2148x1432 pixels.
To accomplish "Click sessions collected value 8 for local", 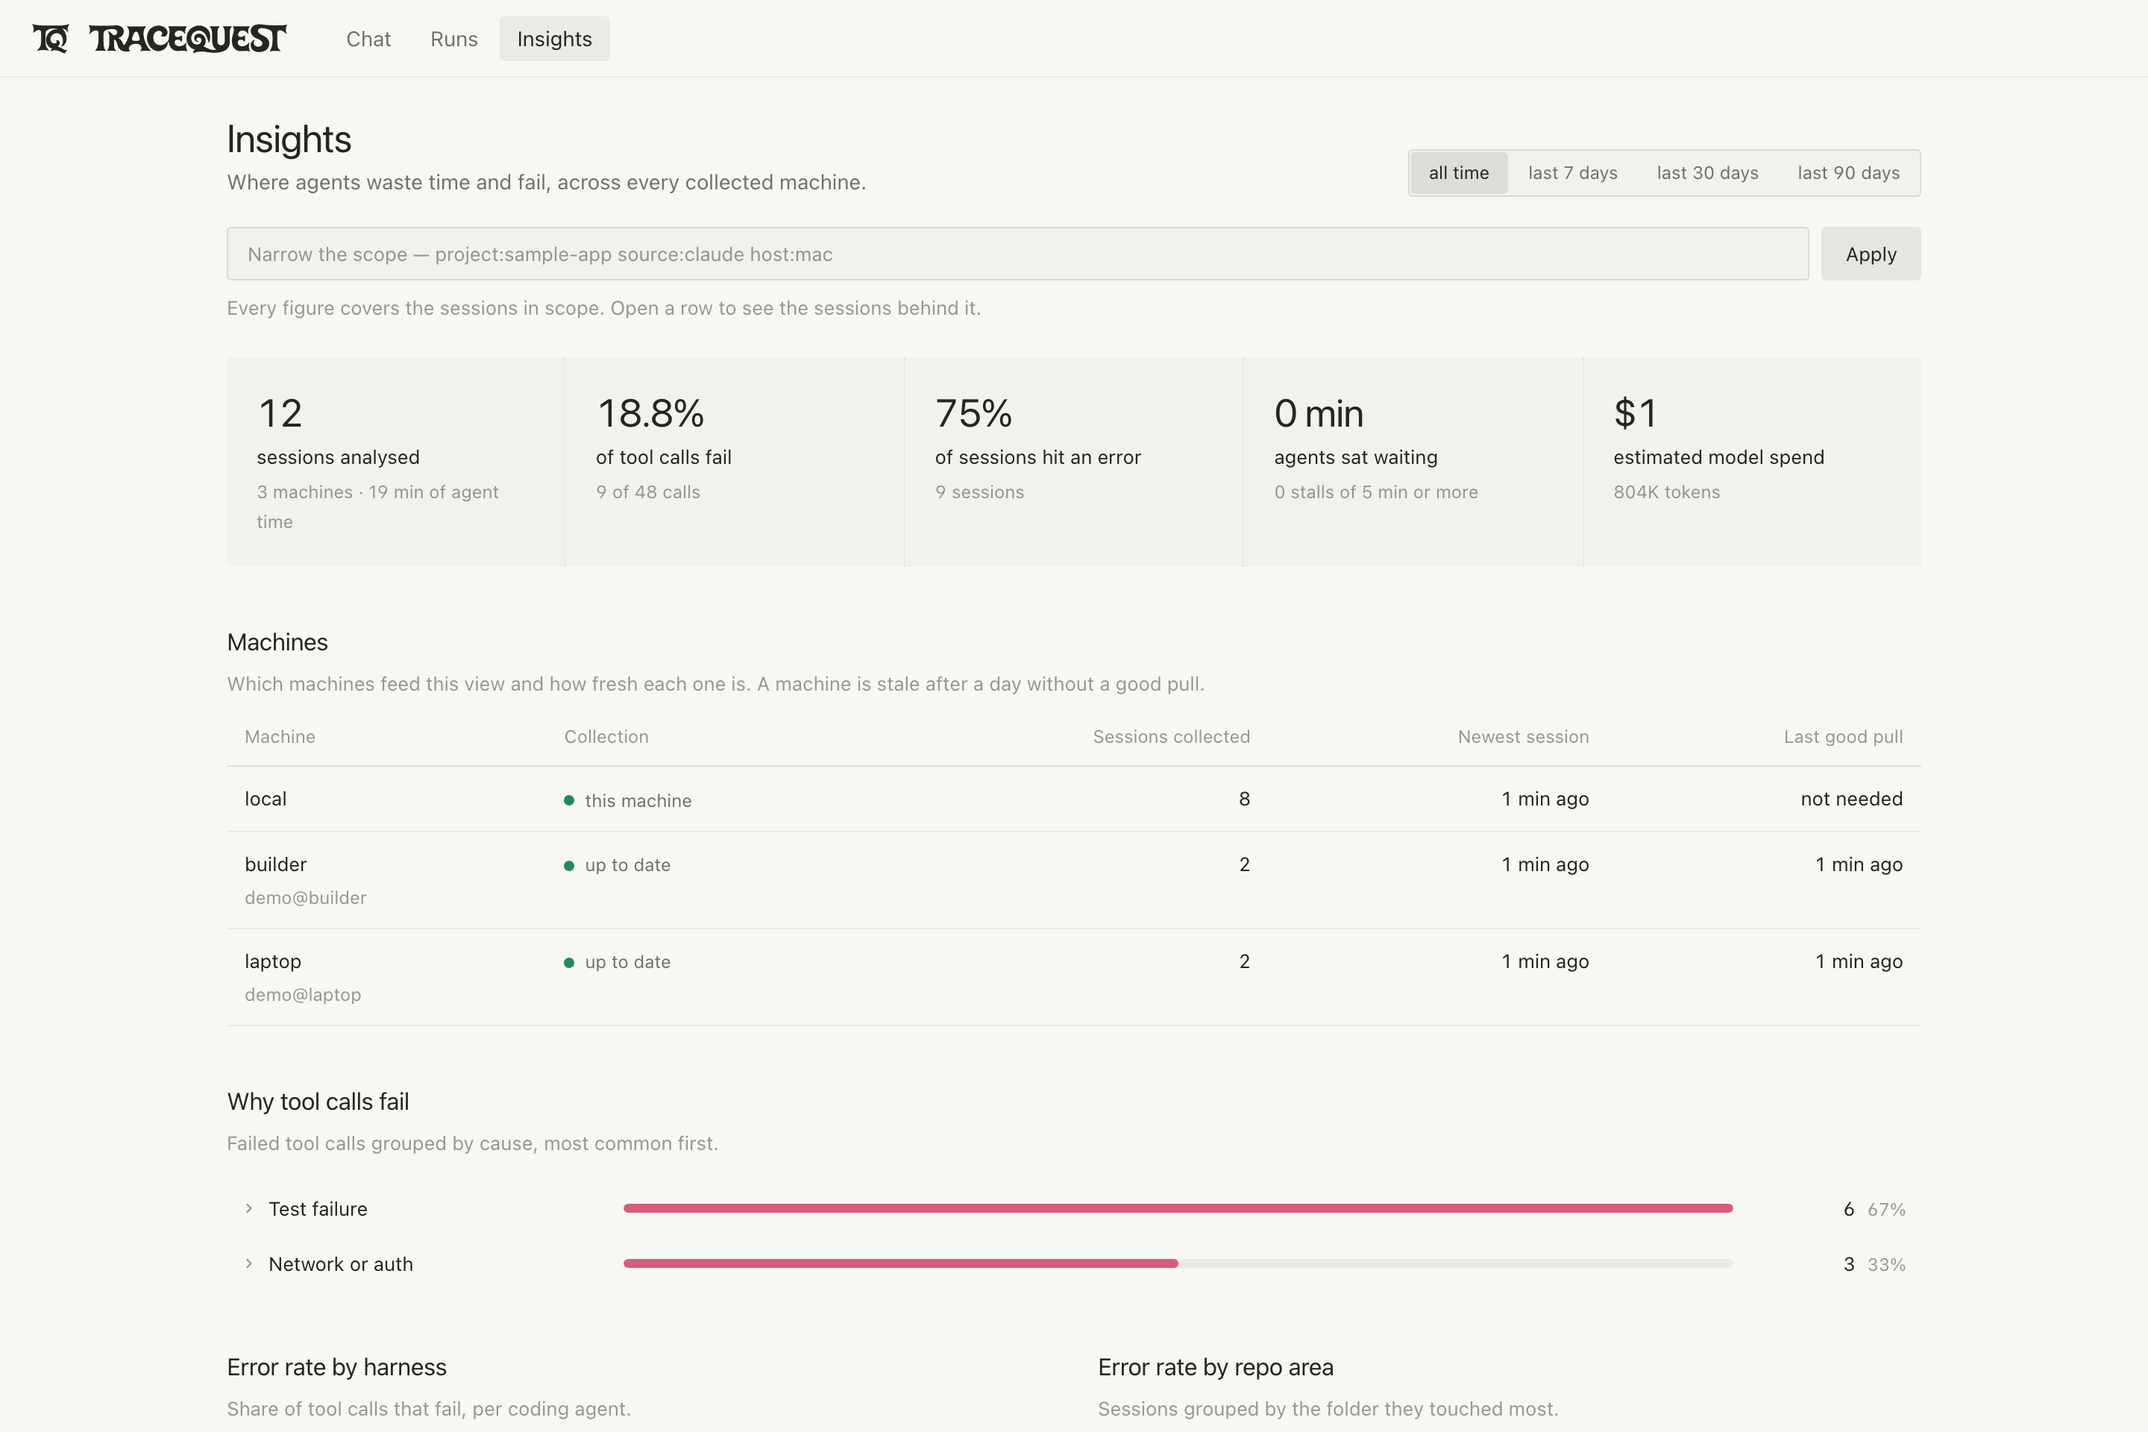I will (x=1244, y=799).
